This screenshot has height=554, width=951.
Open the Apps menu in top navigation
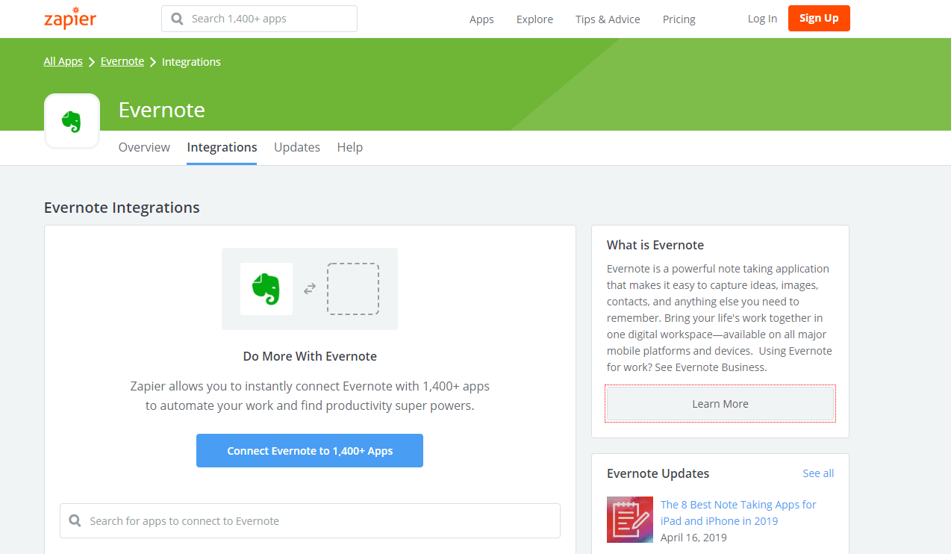pyautogui.click(x=481, y=19)
